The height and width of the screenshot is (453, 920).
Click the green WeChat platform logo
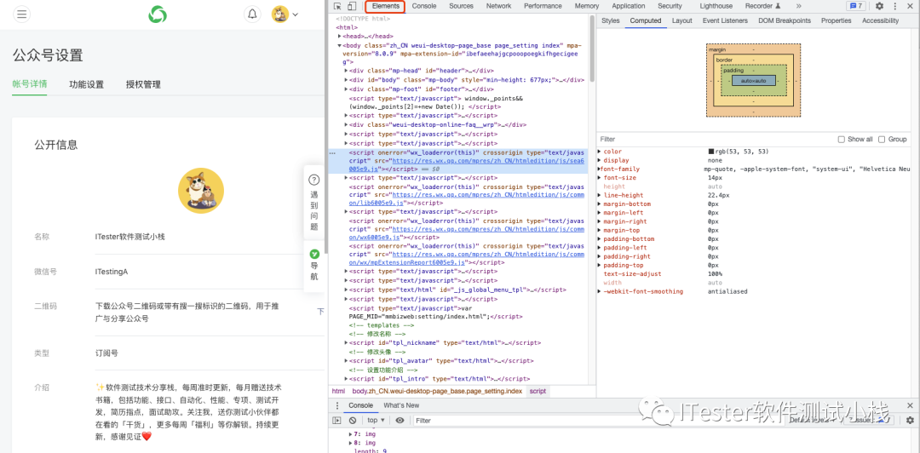point(158,14)
